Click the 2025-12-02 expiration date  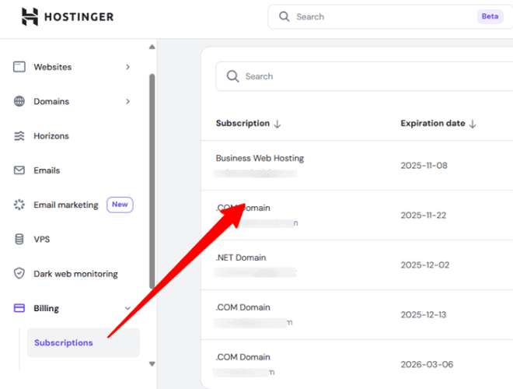[425, 265]
